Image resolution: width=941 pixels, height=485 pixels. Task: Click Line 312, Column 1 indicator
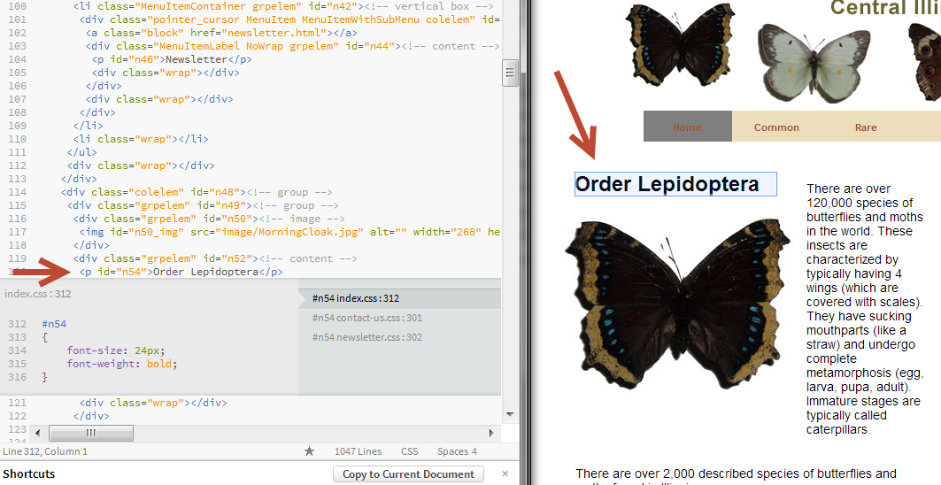click(x=45, y=451)
